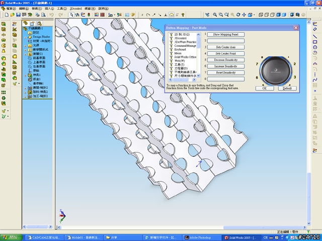
Task: Select the Spline sketch tool
Action: click(315, 79)
